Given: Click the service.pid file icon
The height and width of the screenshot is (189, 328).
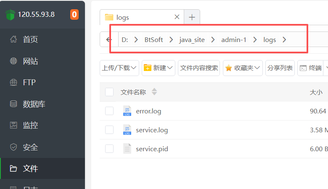Looking at the screenshot, I should tap(127, 149).
